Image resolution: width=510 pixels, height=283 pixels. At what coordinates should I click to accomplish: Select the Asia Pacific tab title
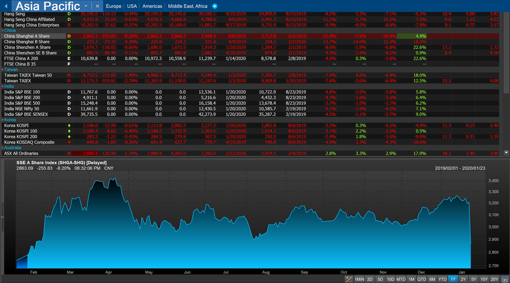48,6
